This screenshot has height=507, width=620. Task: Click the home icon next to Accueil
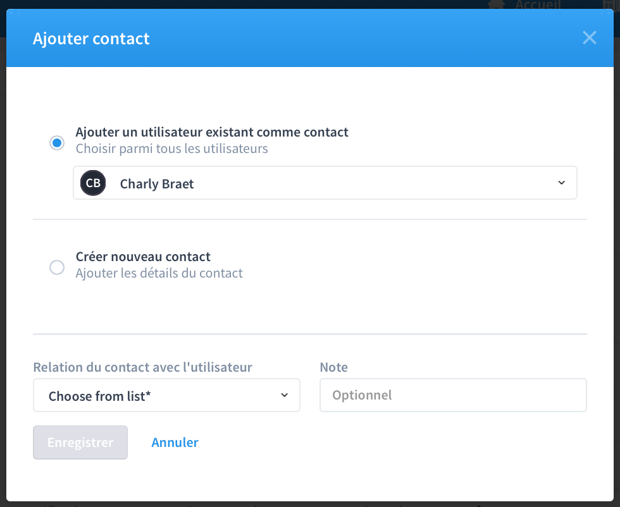(x=497, y=4)
